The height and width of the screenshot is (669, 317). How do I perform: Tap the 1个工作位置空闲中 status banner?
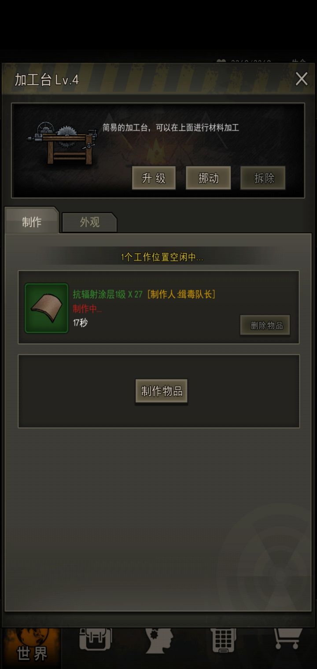coord(162,257)
